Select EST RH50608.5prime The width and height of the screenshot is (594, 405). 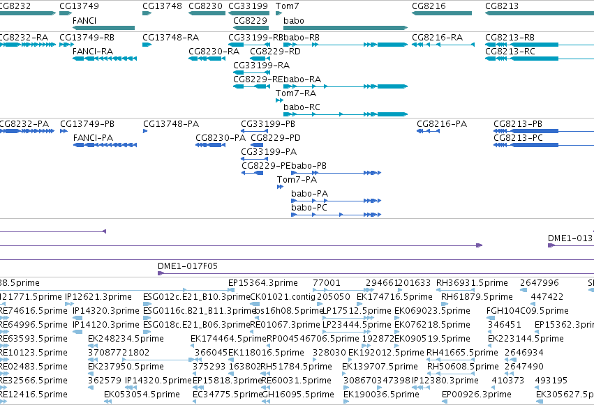tap(463, 367)
